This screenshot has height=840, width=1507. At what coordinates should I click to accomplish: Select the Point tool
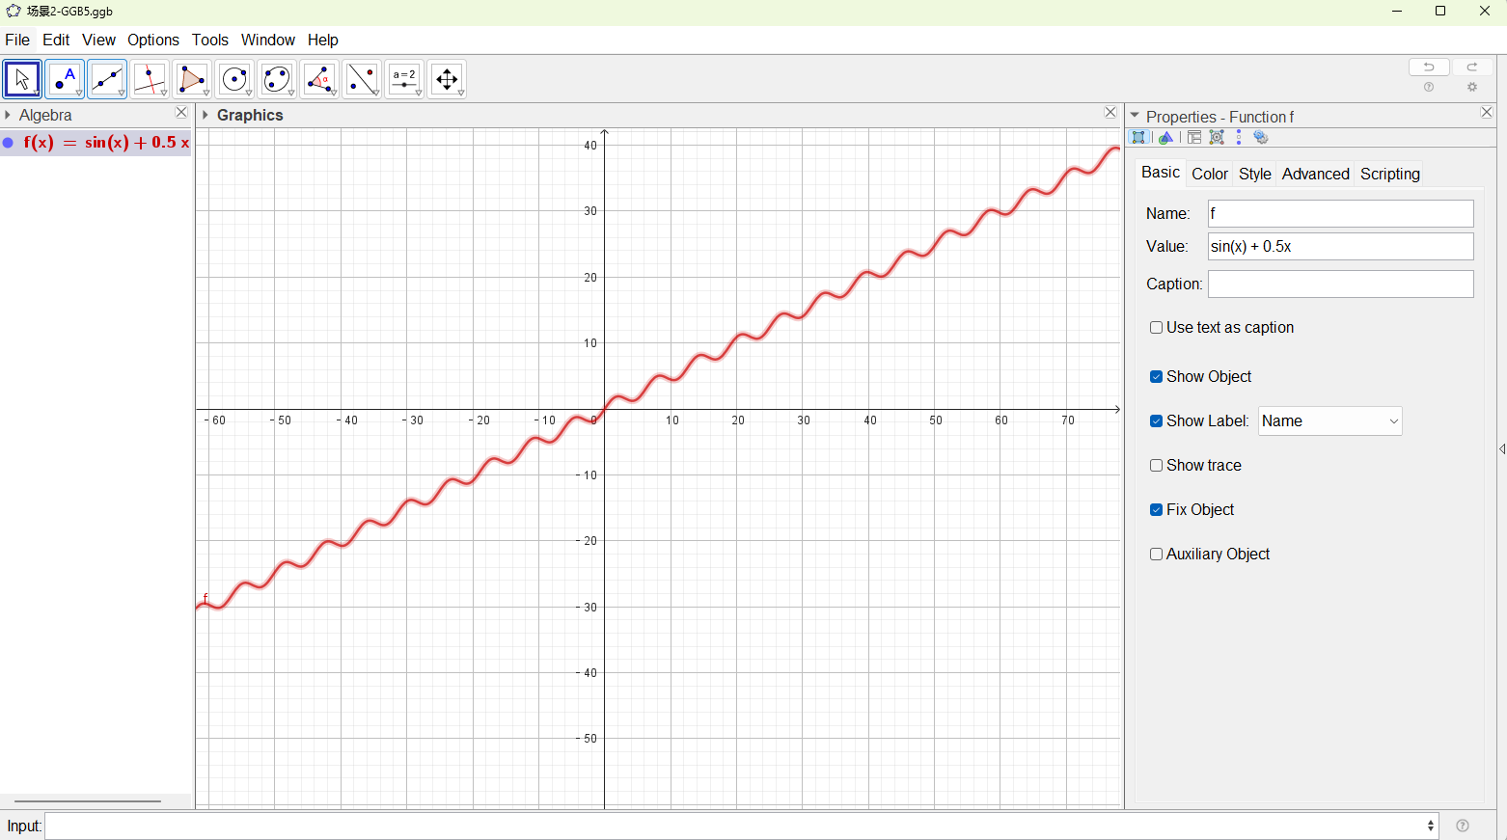tap(65, 79)
